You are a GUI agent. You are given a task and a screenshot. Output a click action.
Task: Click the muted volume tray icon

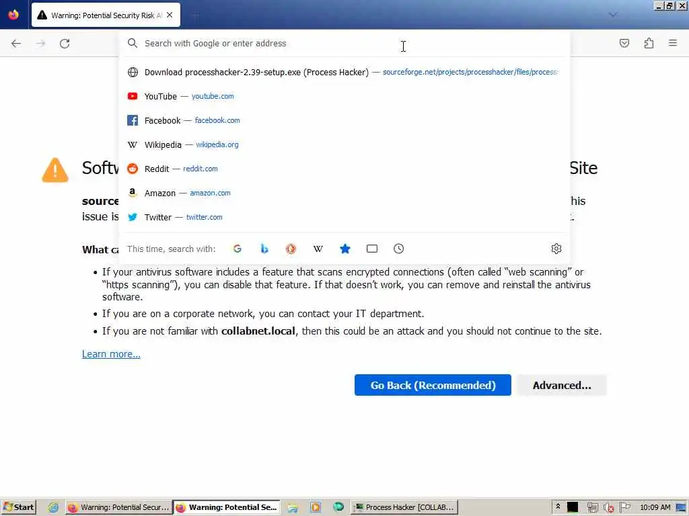[608, 508]
